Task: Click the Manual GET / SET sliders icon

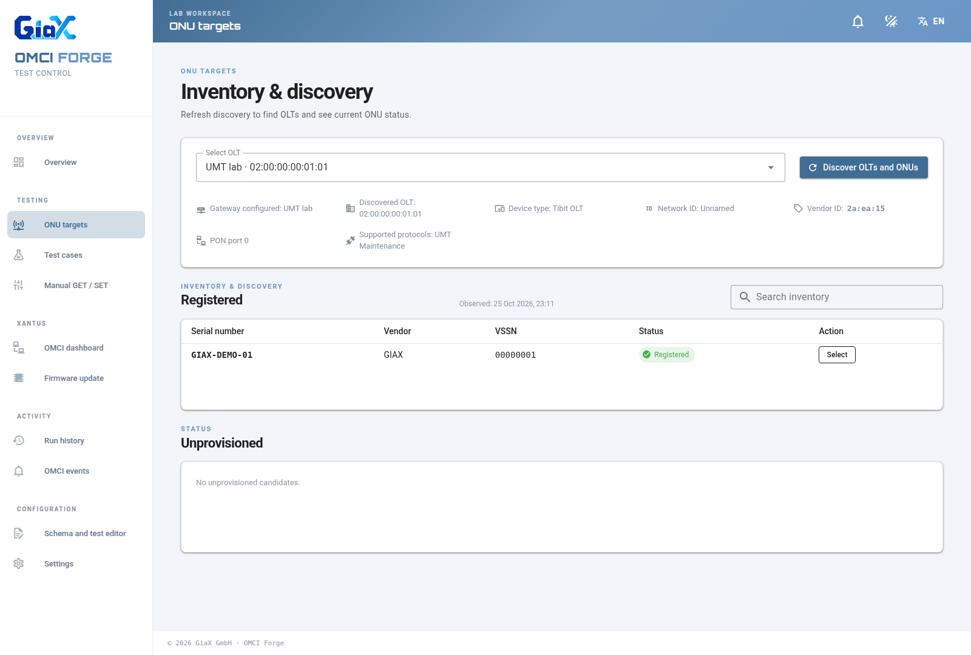Action: (19, 285)
